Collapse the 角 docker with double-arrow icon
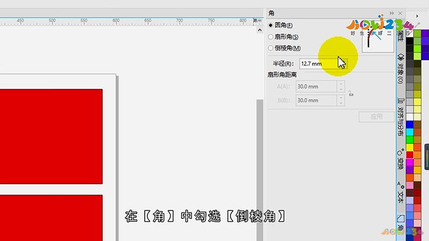The height and width of the screenshot is (241, 429). click(x=392, y=13)
